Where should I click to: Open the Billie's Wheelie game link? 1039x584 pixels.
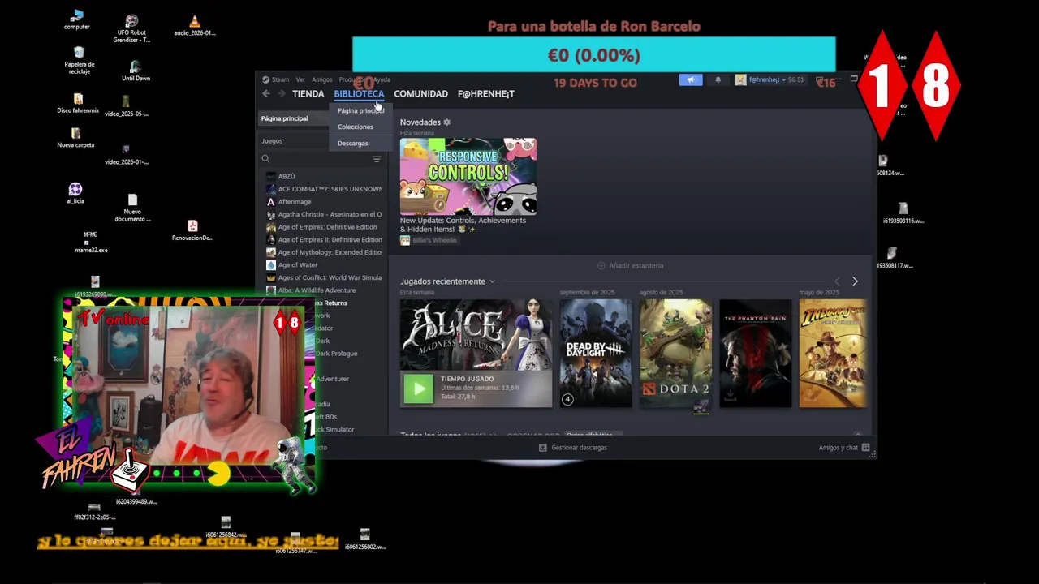pyautogui.click(x=433, y=241)
